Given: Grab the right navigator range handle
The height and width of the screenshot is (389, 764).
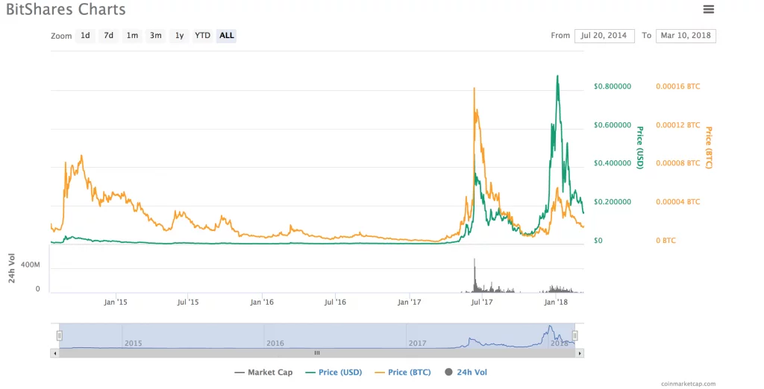Looking at the screenshot, I should [575, 335].
